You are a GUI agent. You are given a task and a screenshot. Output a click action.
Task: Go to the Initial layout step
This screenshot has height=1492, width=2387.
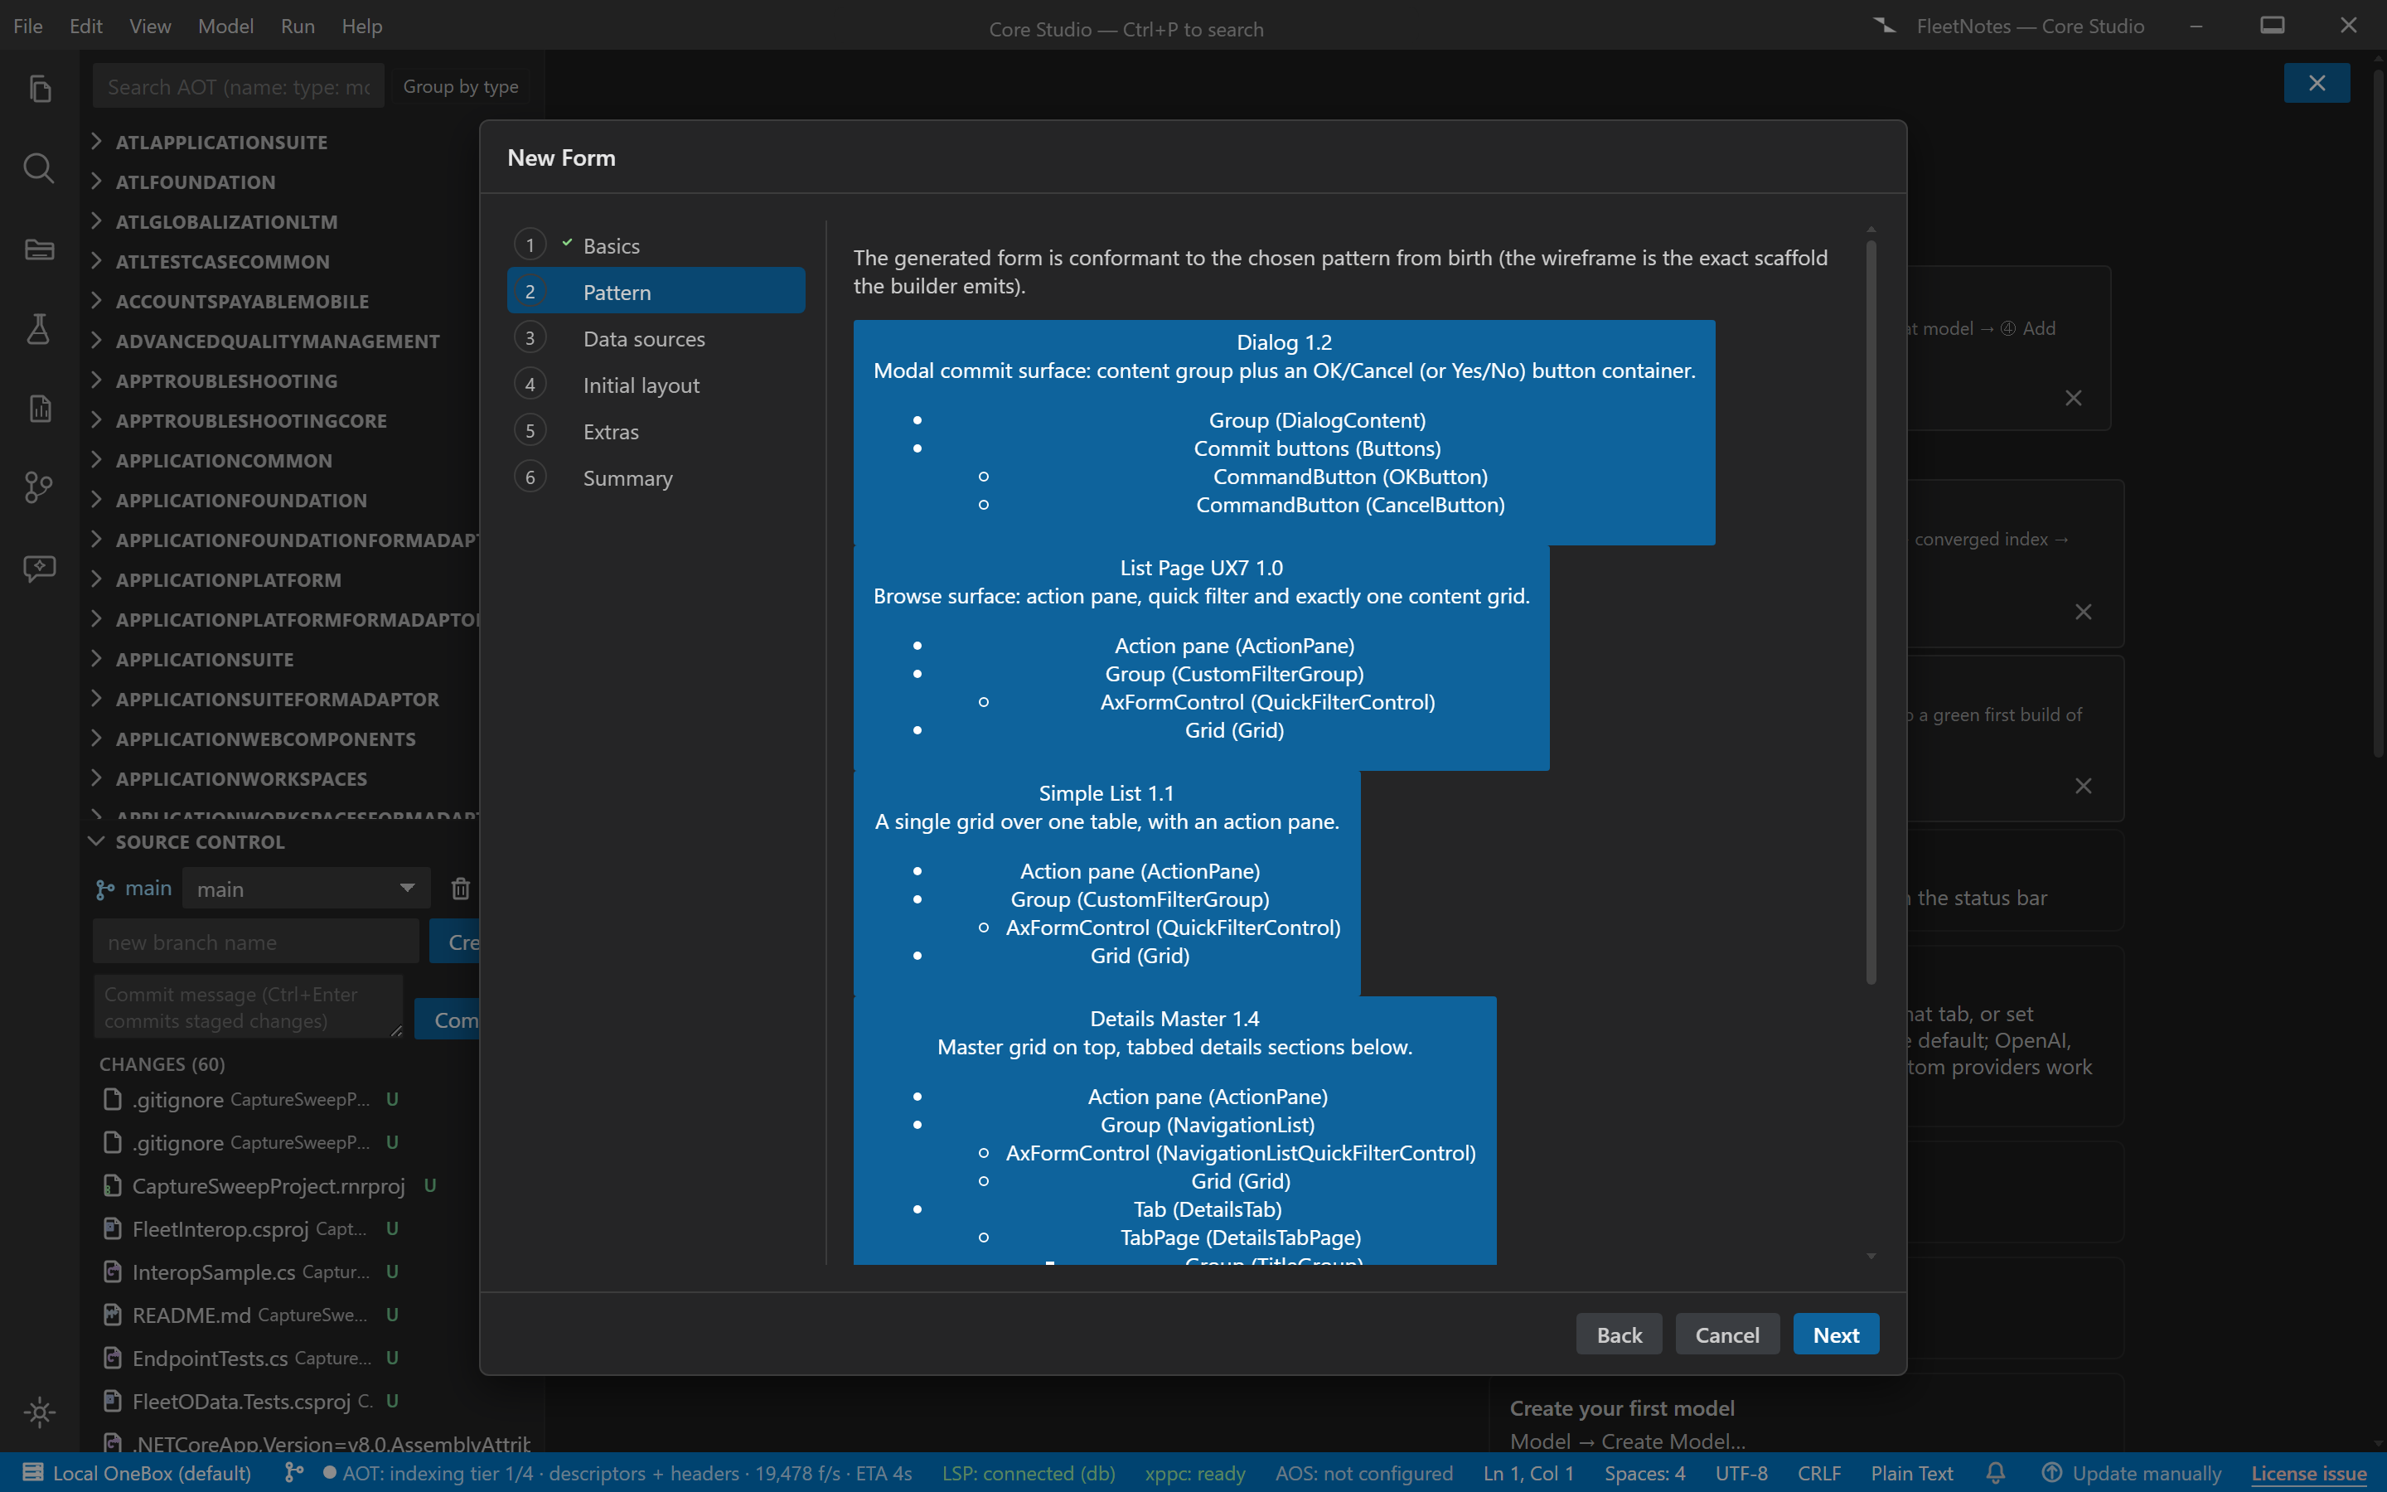tap(656, 385)
